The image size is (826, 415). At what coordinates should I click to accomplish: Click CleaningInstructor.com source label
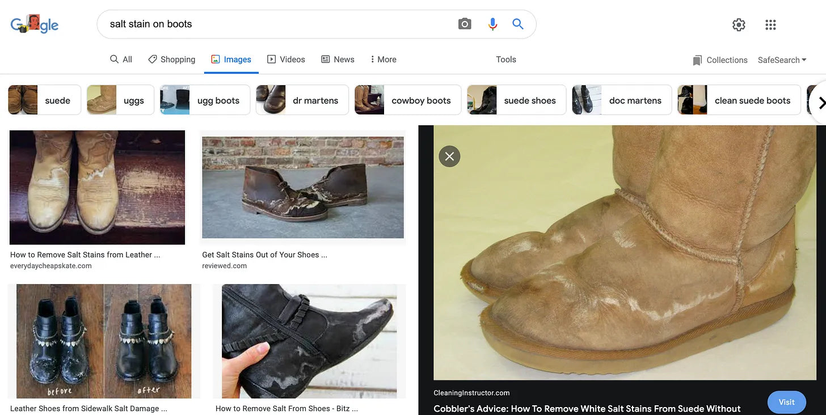click(x=471, y=393)
